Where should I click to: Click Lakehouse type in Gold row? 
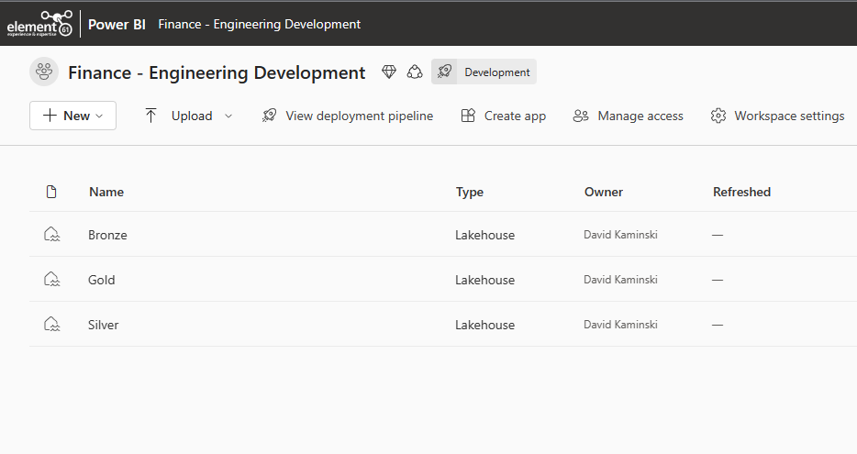(x=484, y=280)
